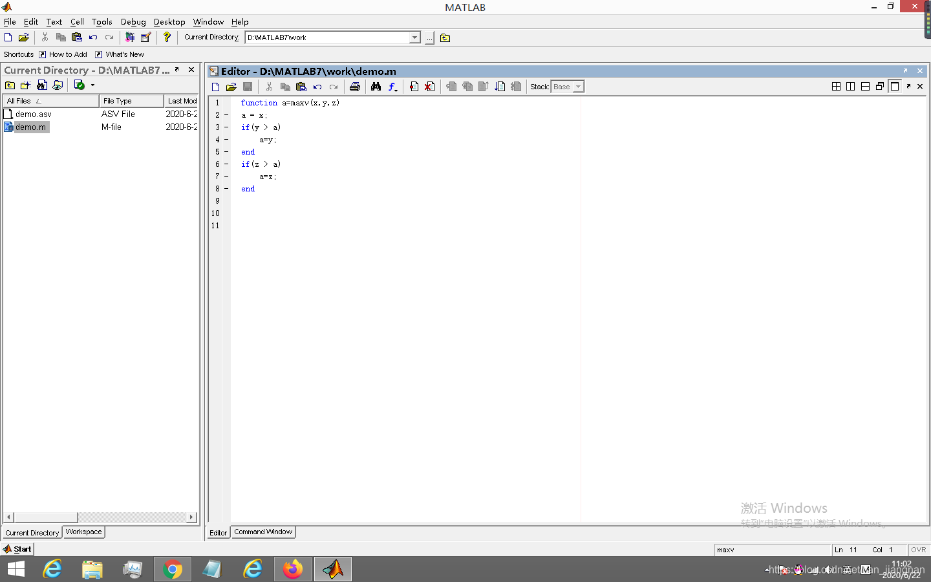Select the demo.asv file
Screen dimensions: 931x582
click(33, 114)
